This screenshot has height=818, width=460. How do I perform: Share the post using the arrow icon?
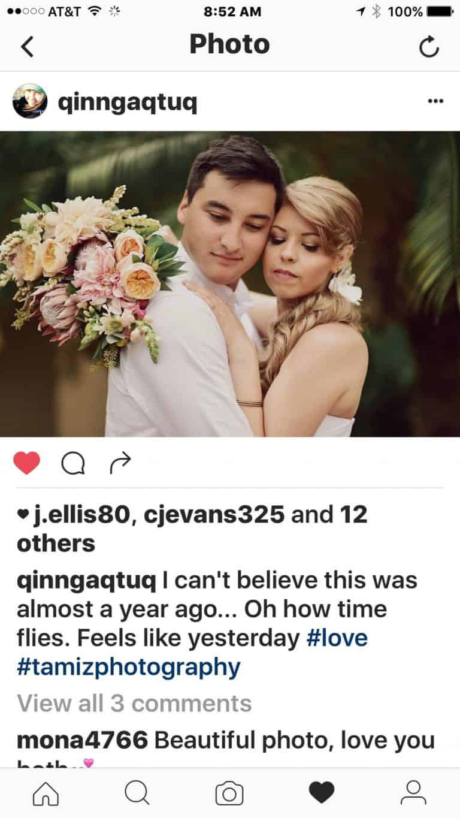click(x=120, y=462)
